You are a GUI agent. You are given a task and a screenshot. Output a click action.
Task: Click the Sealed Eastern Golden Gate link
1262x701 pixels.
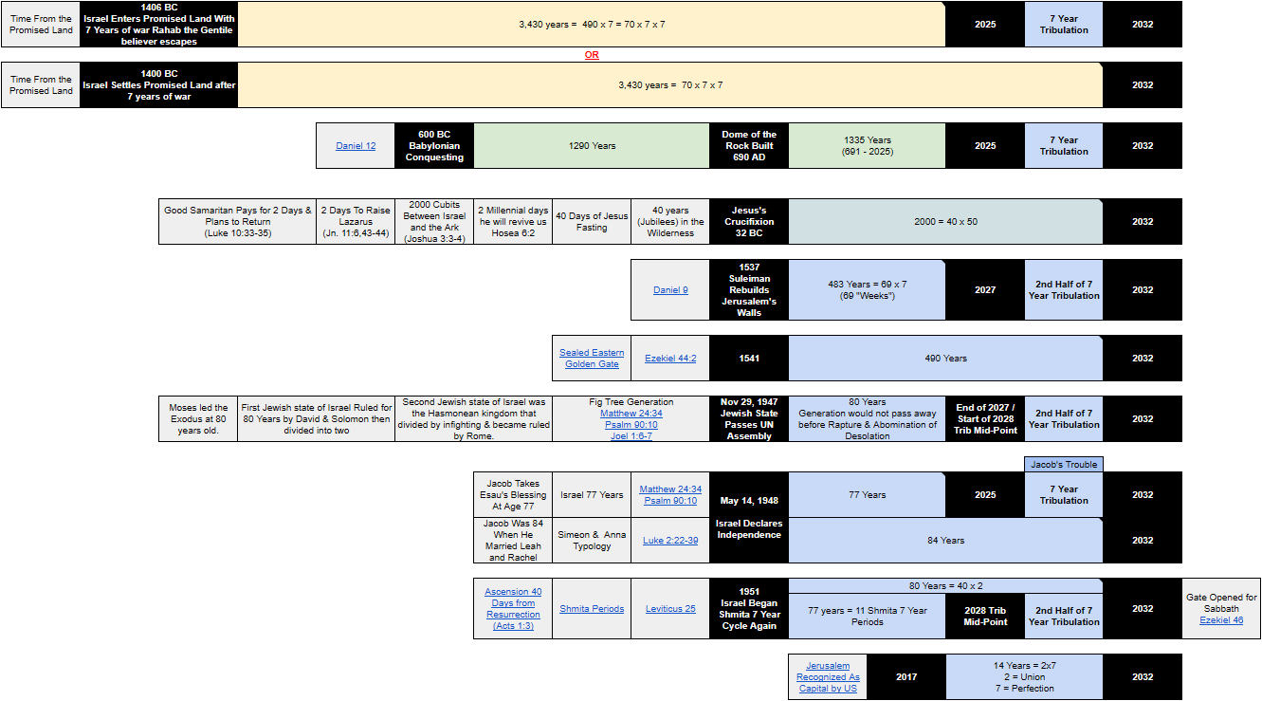592,359
